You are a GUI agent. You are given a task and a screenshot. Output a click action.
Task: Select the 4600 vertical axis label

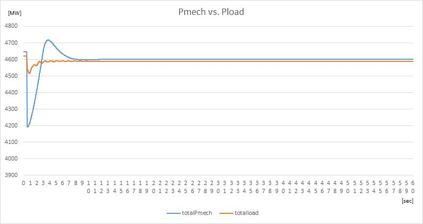click(x=11, y=59)
